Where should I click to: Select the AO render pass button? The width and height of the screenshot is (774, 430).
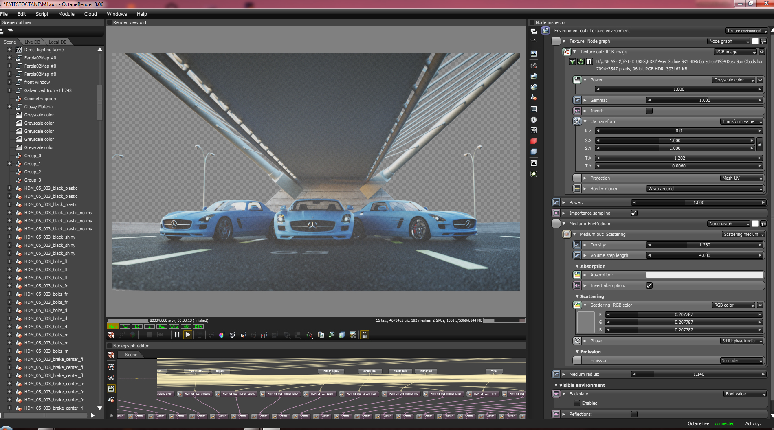tap(186, 326)
